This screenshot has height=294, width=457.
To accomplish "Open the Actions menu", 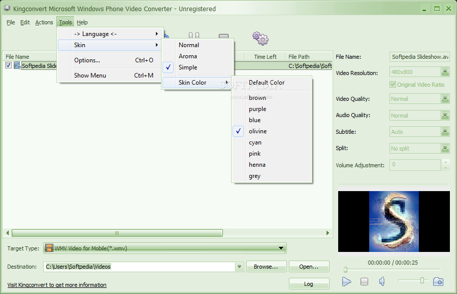I will [44, 22].
